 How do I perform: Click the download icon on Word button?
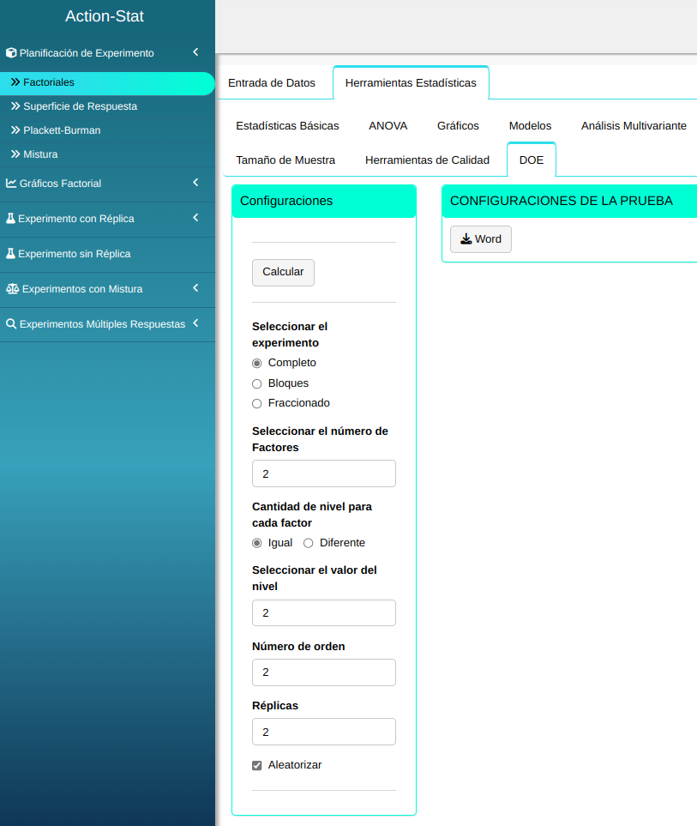click(466, 239)
